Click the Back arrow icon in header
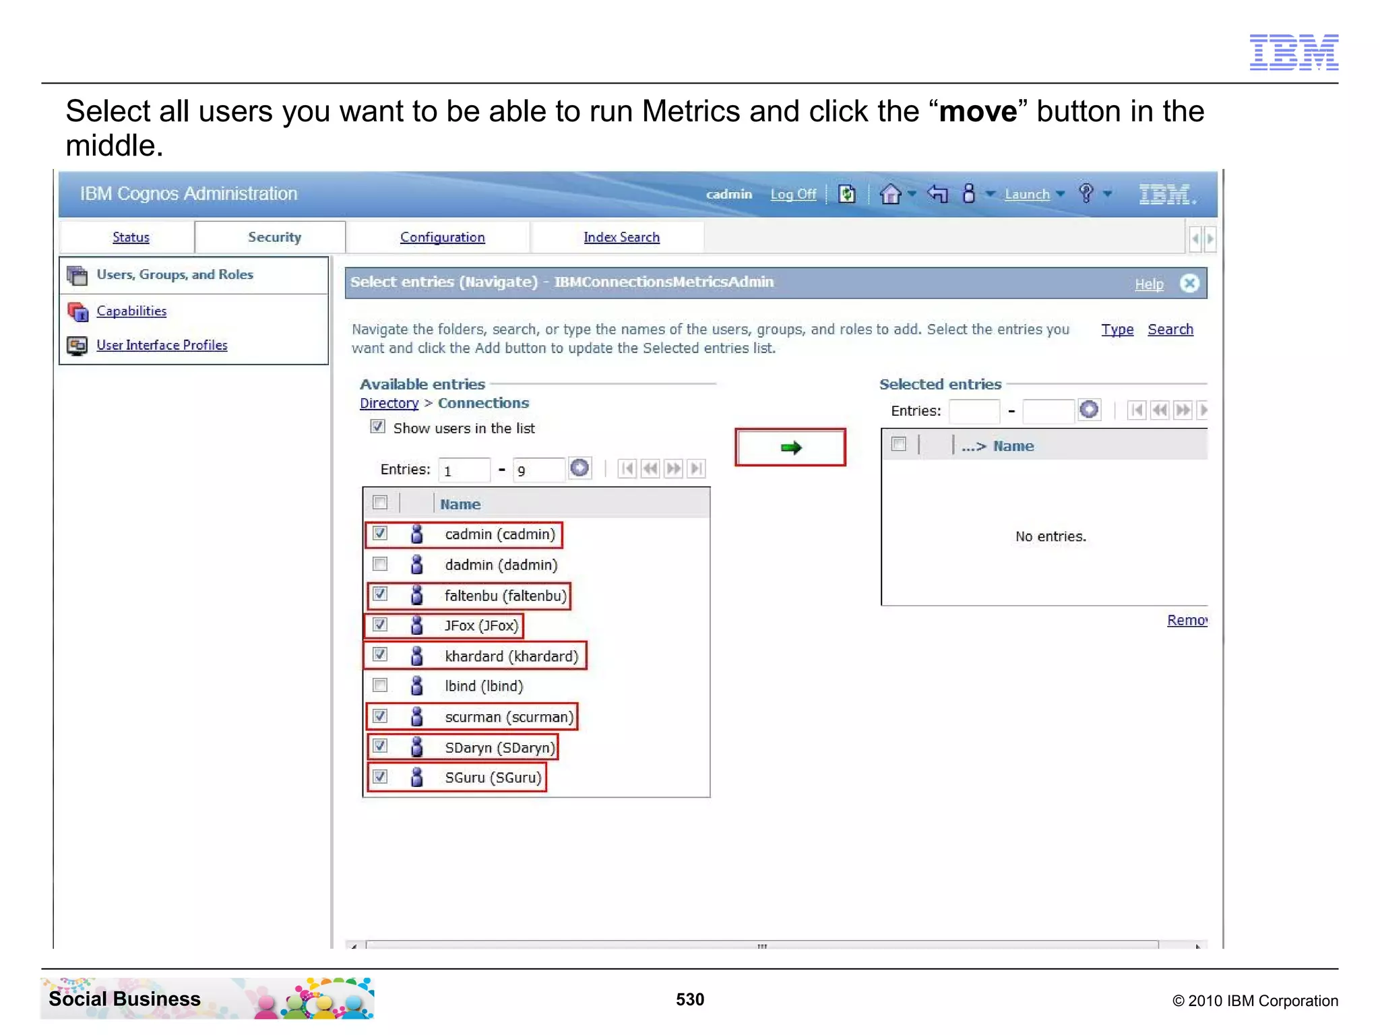1380x1035 pixels. tap(937, 194)
